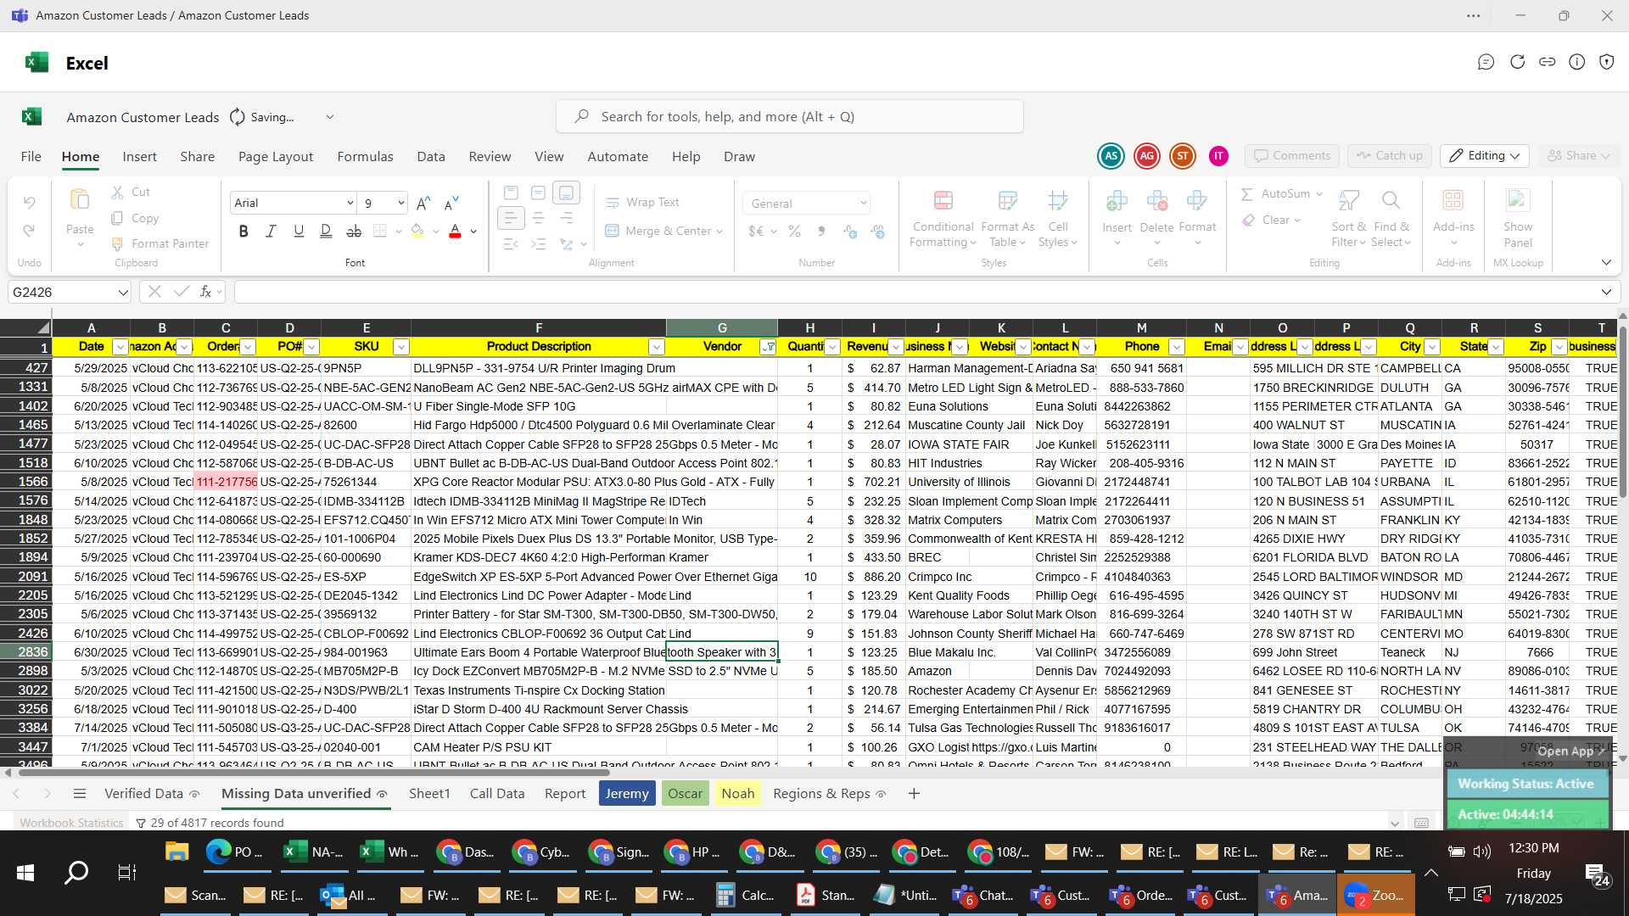Click the horizontal scrollbar thumb

(313, 773)
